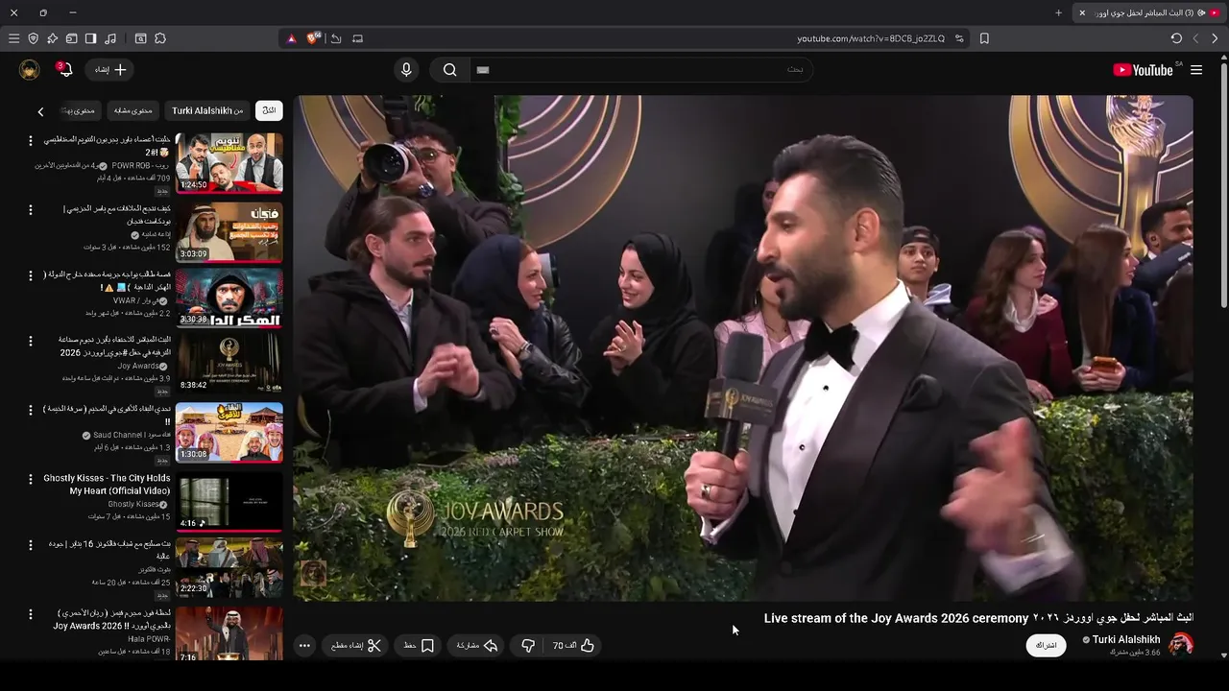Click the cast screen icon in the address bar
This screenshot has width=1229, height=691.
(x=357, y=38)
